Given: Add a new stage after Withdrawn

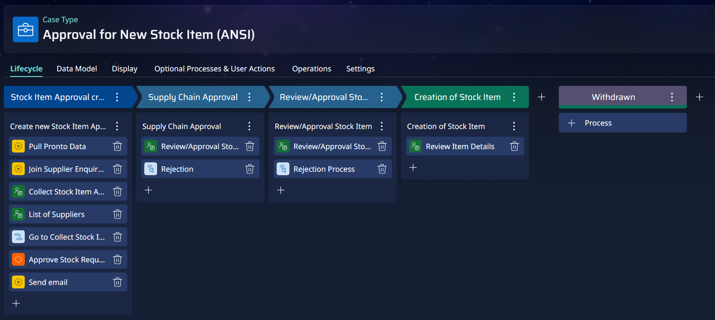Looking at the screenshot, I should pyautogui.click(x=700, y=97).
